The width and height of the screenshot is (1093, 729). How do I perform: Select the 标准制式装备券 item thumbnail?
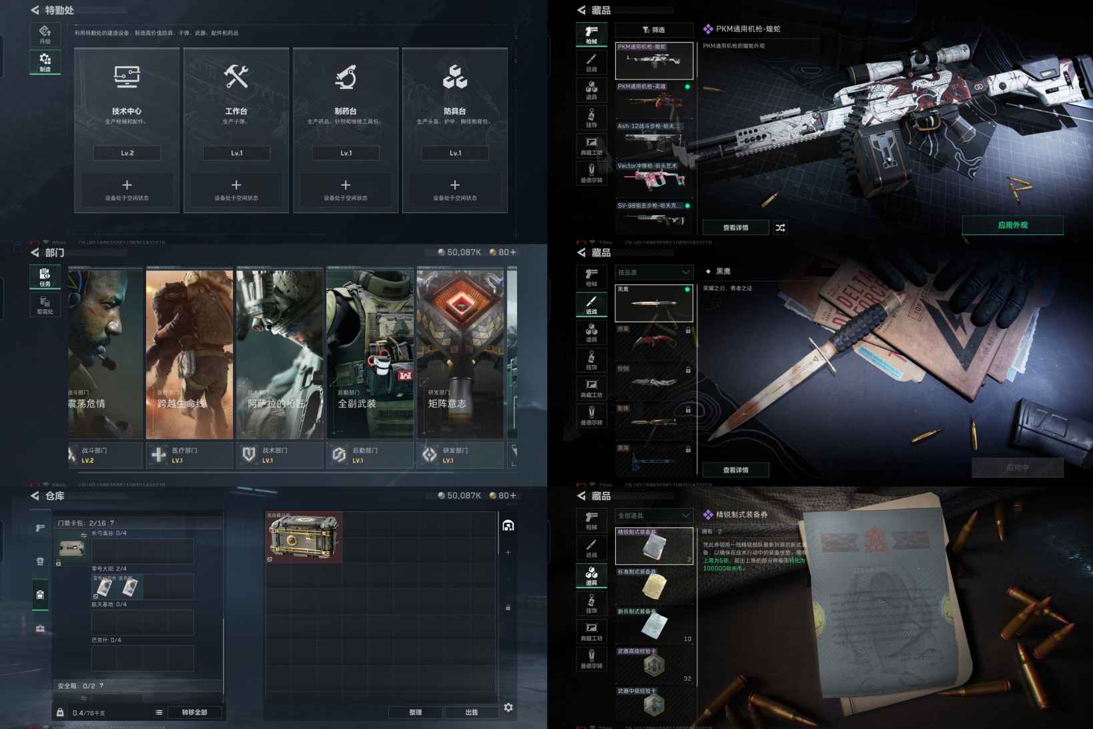pos(654,586)
